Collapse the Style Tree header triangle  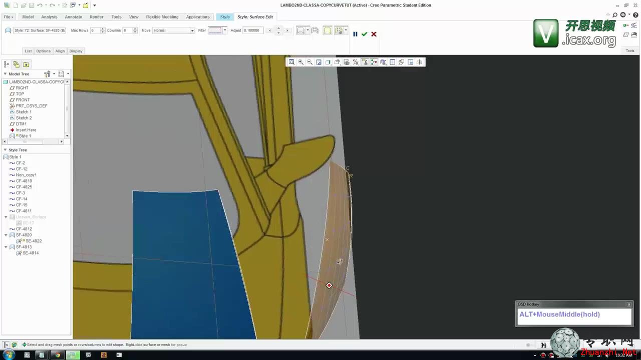click(x=5, y=149)
